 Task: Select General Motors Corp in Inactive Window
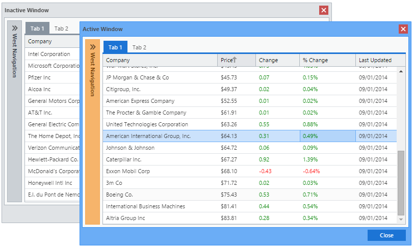(53, 101)
